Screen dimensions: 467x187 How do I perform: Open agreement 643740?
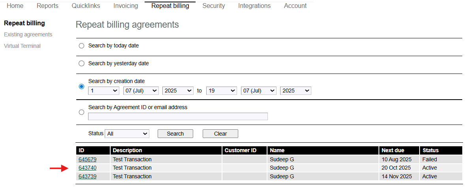pos(87,168)
